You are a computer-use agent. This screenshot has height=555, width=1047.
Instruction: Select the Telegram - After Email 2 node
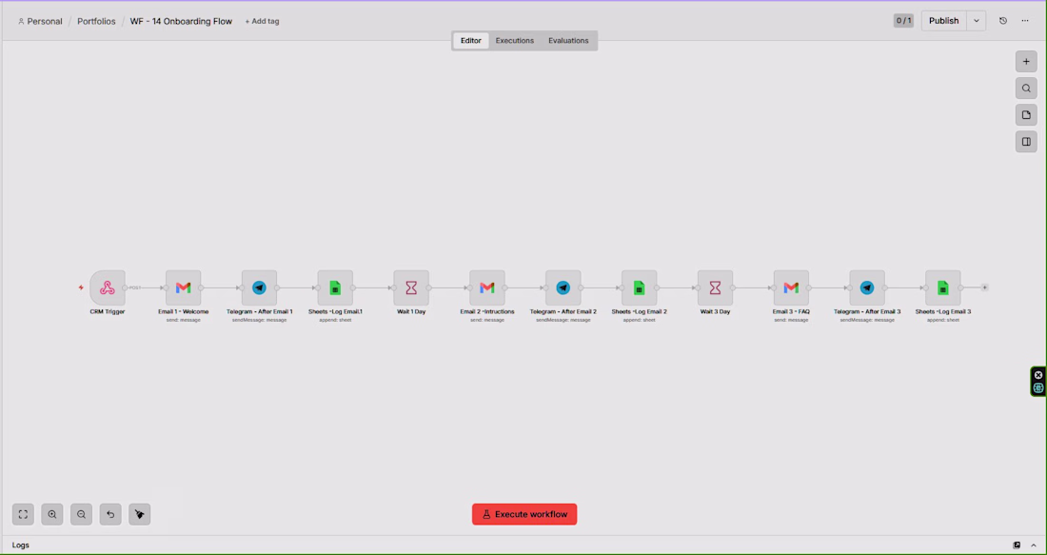coord(563,287)
